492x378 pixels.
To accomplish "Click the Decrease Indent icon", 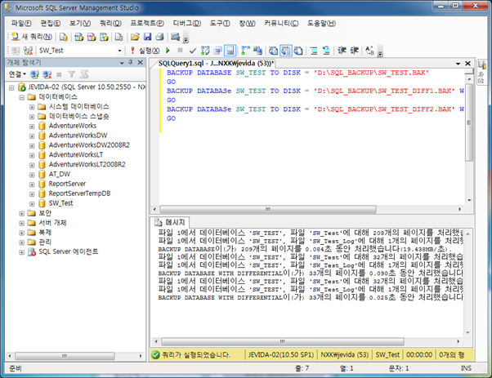I will pyautogui.click(x=342, y=51).
